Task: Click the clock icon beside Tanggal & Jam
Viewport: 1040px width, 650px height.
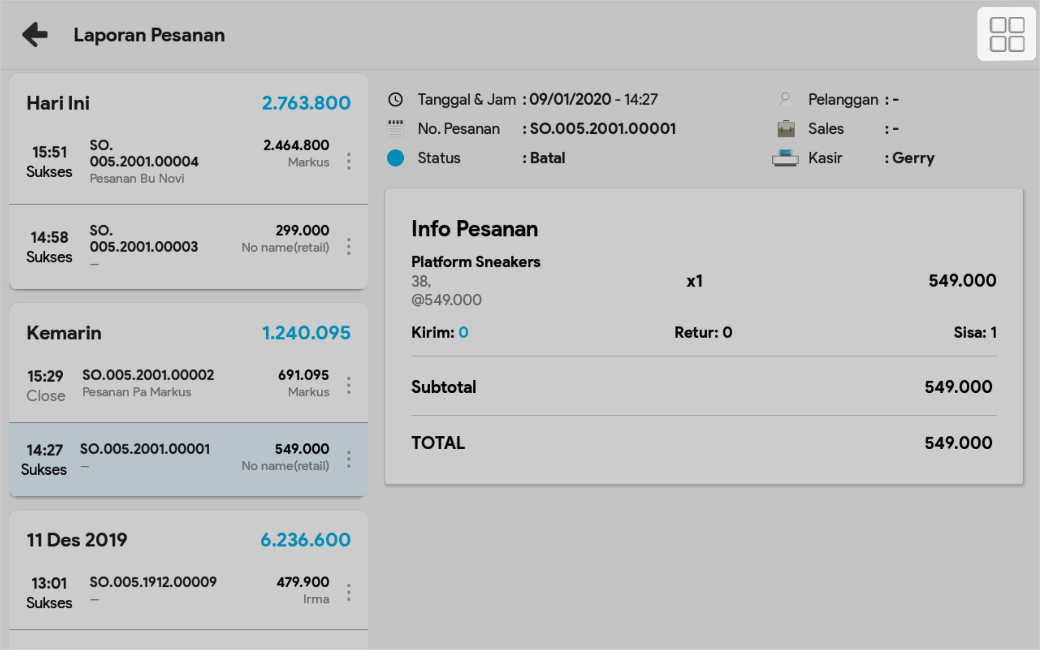Action: 395,100
